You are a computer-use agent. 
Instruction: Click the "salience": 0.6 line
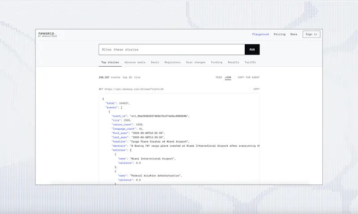pos(129,180)
